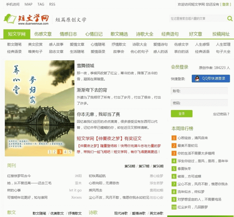Click the search magnifier icon
Image resolution: width=234 pixels, height=217 pixels.
click(229, 18)
